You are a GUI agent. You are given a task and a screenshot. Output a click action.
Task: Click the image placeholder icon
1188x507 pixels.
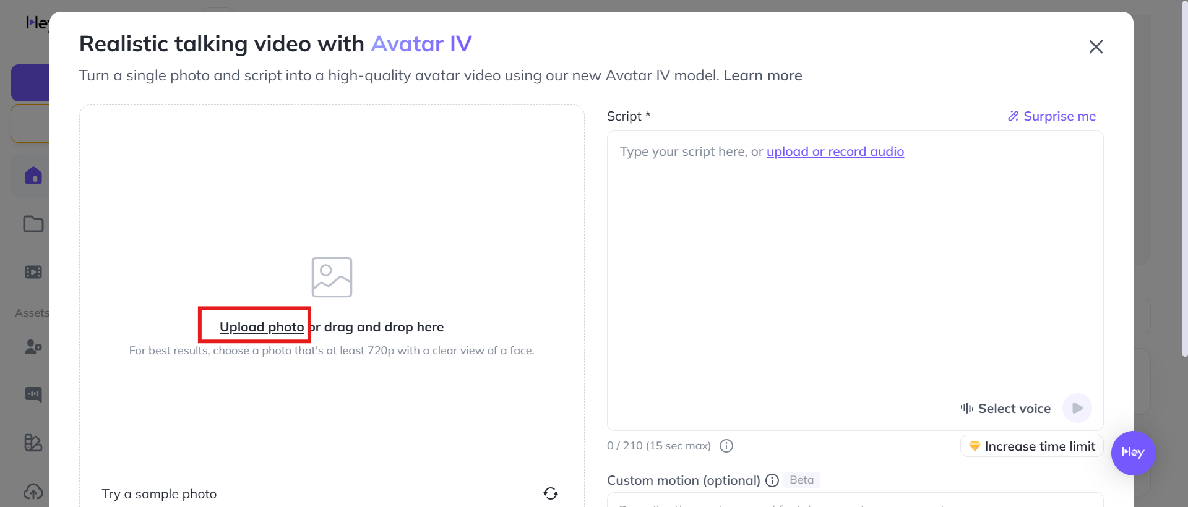point(332,277)
